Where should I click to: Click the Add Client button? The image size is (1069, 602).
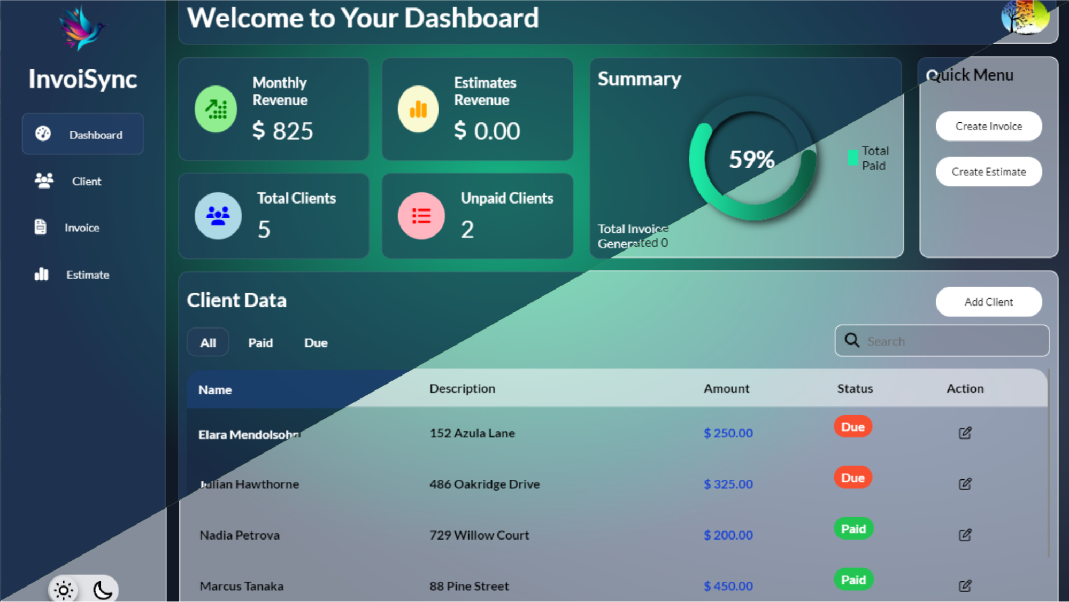click(989, 302)
